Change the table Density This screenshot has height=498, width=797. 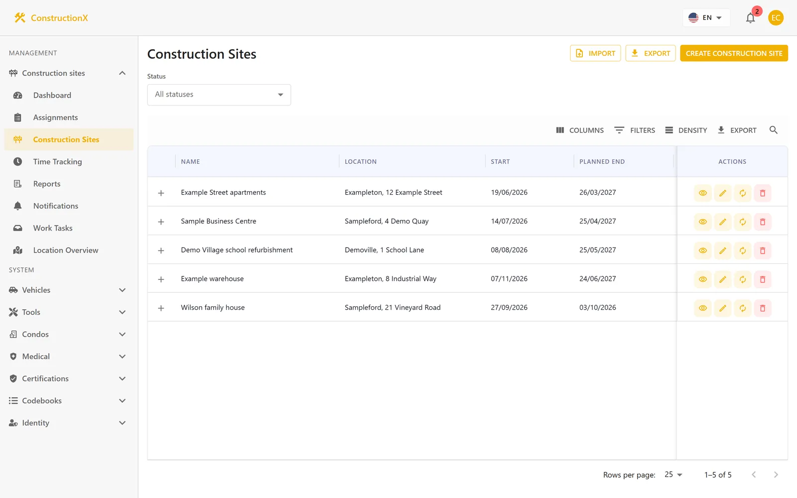[x=686, y=130]
